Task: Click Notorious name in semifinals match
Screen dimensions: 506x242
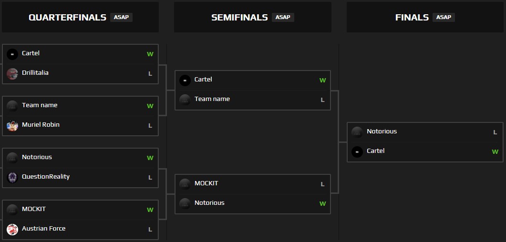Action: click(x=209, y=203)
